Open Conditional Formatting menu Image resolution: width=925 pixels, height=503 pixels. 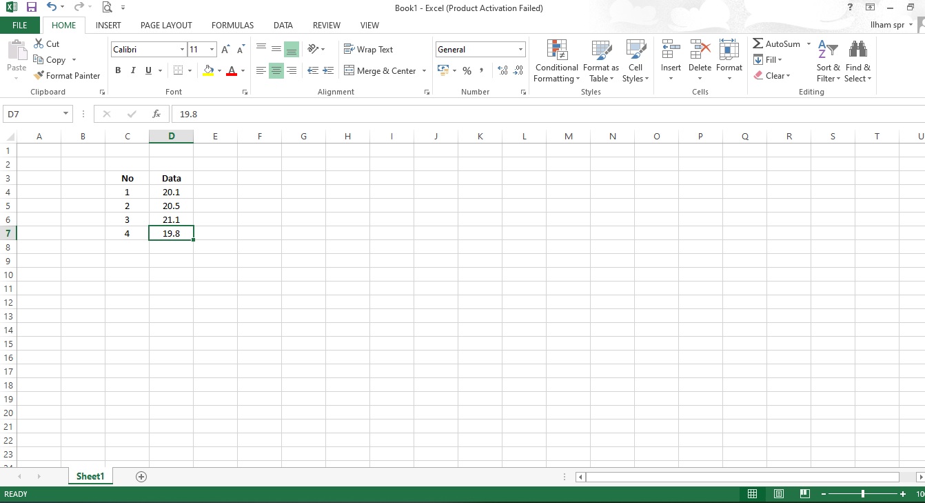(557, 61)
